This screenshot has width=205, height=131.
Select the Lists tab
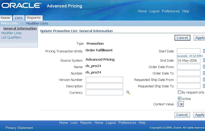(x=19, y=18)
